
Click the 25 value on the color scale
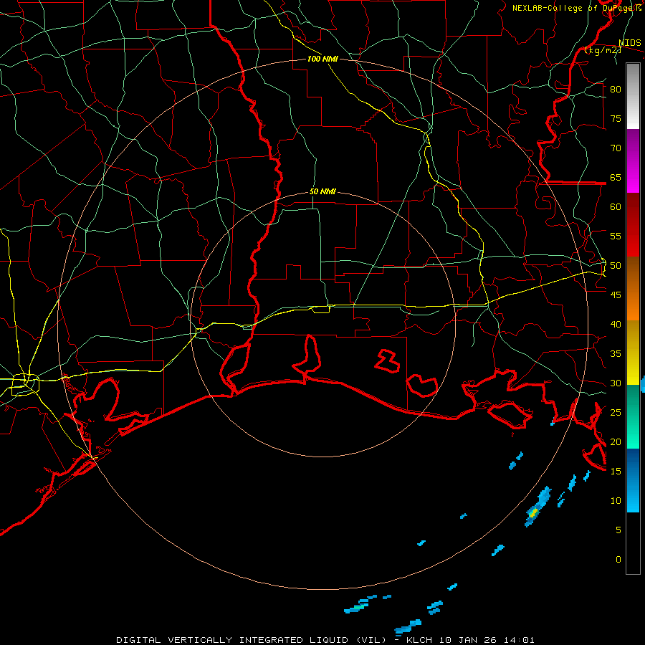(616, 413)
